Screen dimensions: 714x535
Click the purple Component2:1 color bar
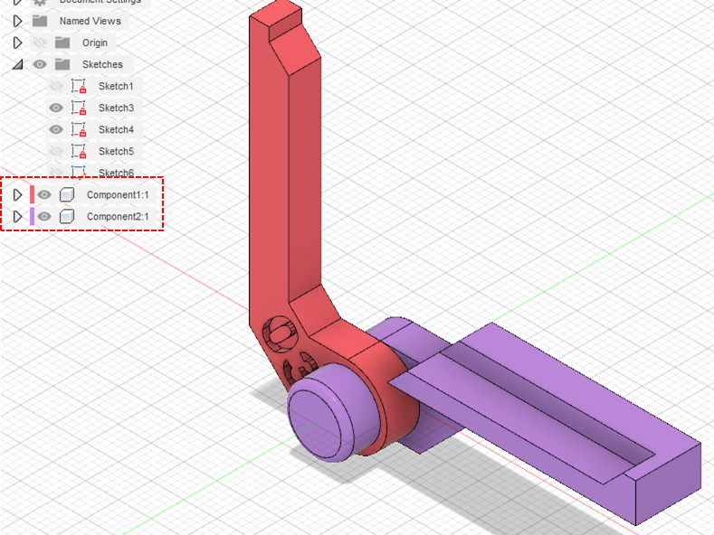32,217
